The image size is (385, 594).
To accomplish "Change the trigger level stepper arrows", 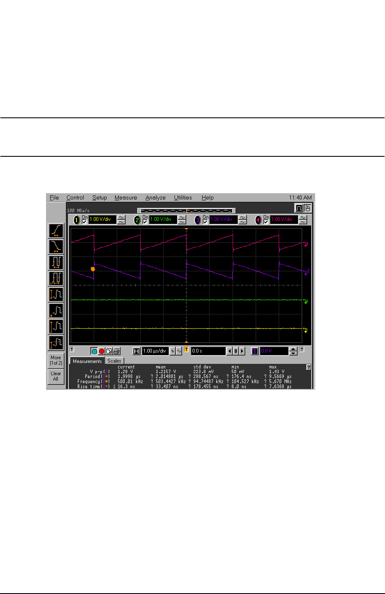I will pyautogui.click(x=293, y=351).
